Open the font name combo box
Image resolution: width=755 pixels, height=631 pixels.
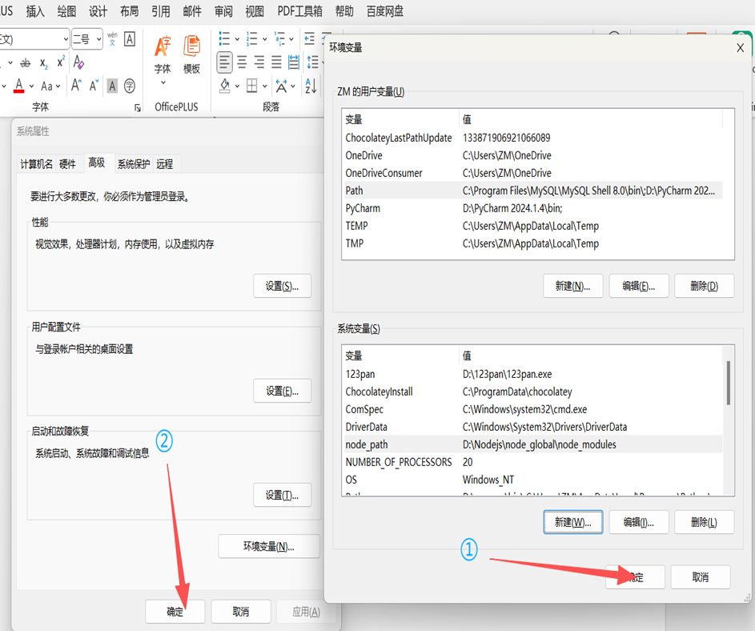click(34, 39)
